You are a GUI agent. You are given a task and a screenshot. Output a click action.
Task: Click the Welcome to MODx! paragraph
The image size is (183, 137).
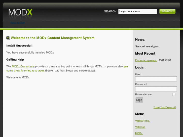tap(18, 77)
